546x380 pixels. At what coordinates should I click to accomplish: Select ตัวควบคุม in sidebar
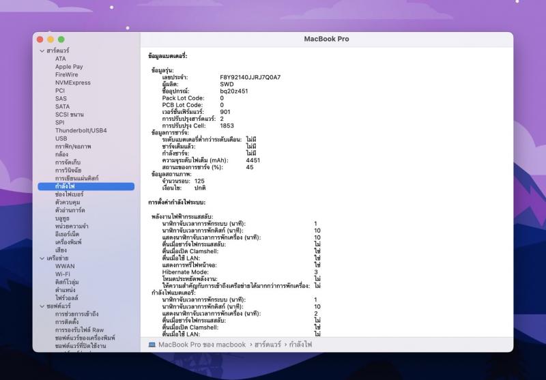tap(68, 202)
